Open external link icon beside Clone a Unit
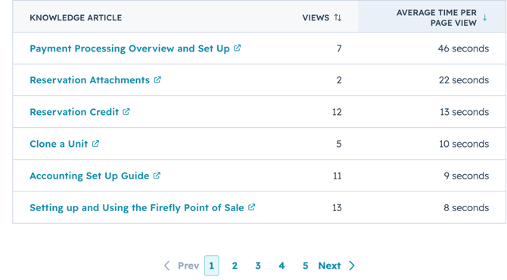507x280 pixels. tap(95, 143)
